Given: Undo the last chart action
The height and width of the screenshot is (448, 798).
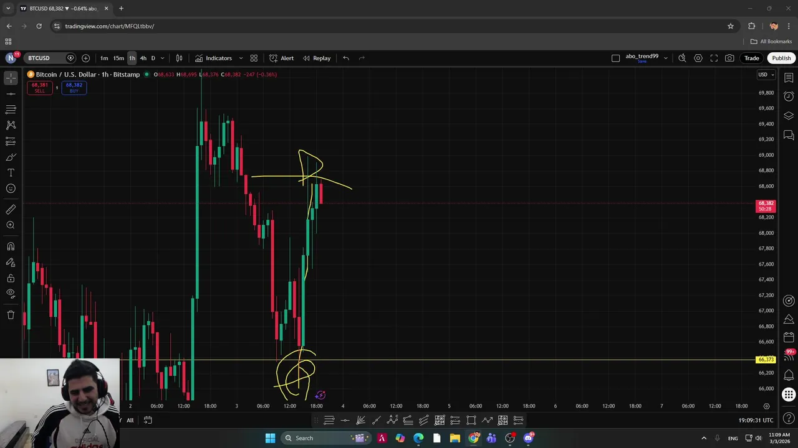Looking at the screenshot, I should click(346, 58).
